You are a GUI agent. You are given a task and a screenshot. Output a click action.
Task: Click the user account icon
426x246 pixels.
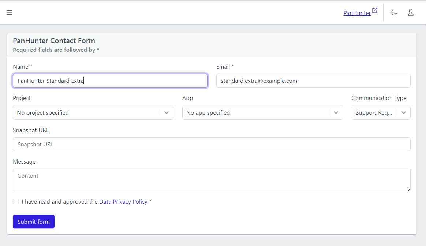[x=410, y=12]
